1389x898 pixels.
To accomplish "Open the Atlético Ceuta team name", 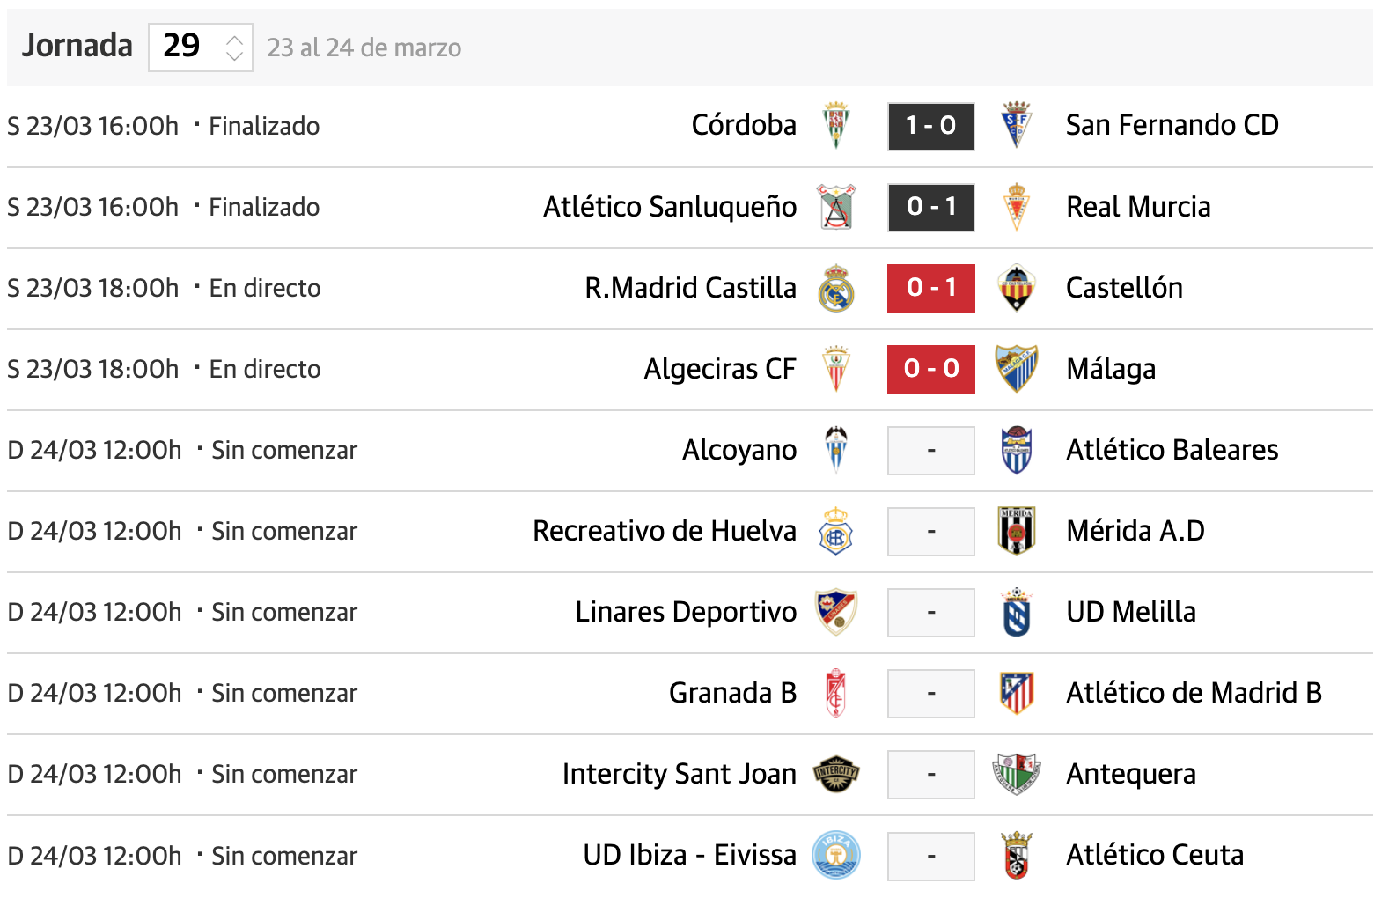I will tap(1155, 855).
